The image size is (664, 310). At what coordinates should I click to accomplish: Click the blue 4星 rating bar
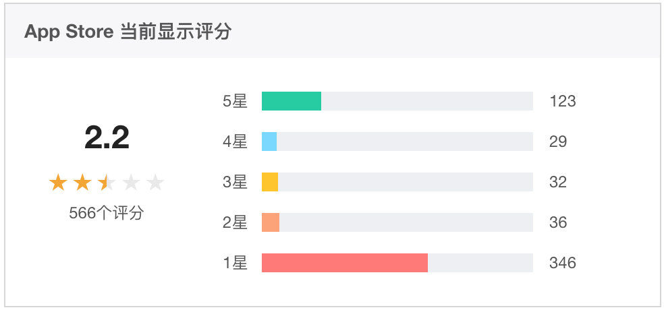(269, 142)
